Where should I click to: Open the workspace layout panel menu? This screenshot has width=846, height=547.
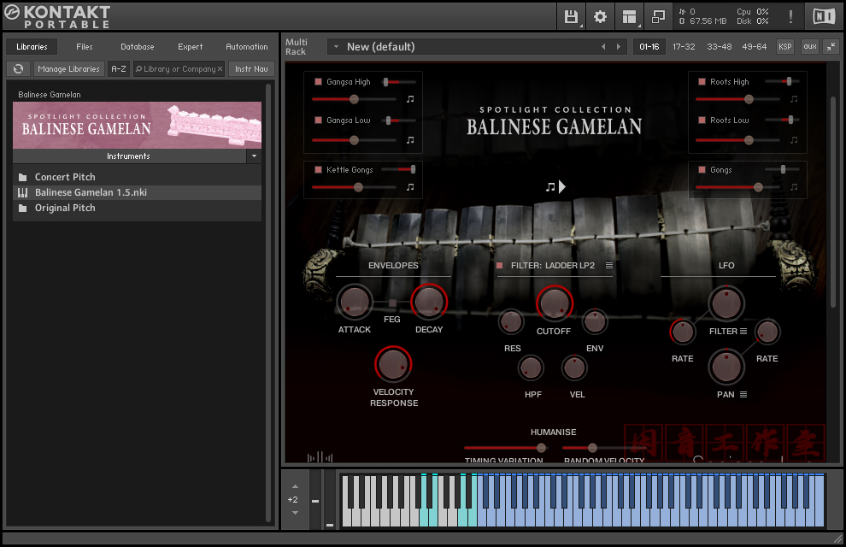629,17
